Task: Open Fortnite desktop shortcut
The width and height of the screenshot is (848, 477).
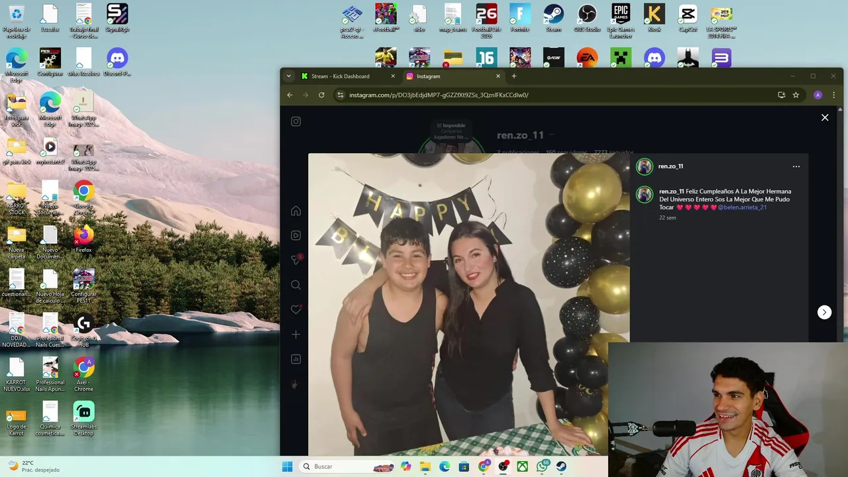Action: [520, 18]
